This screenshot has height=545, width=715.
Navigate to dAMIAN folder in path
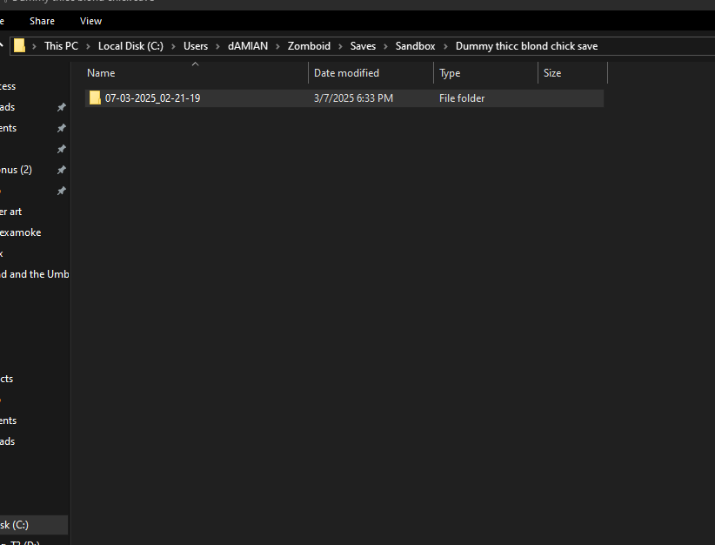pos(248,46)
